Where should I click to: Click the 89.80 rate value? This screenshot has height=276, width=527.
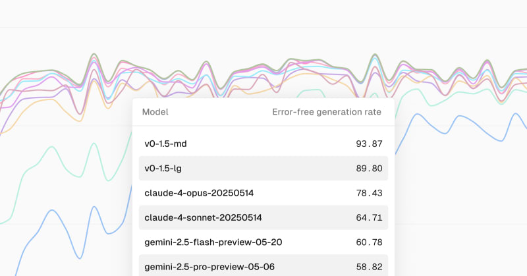coord(368,168)
